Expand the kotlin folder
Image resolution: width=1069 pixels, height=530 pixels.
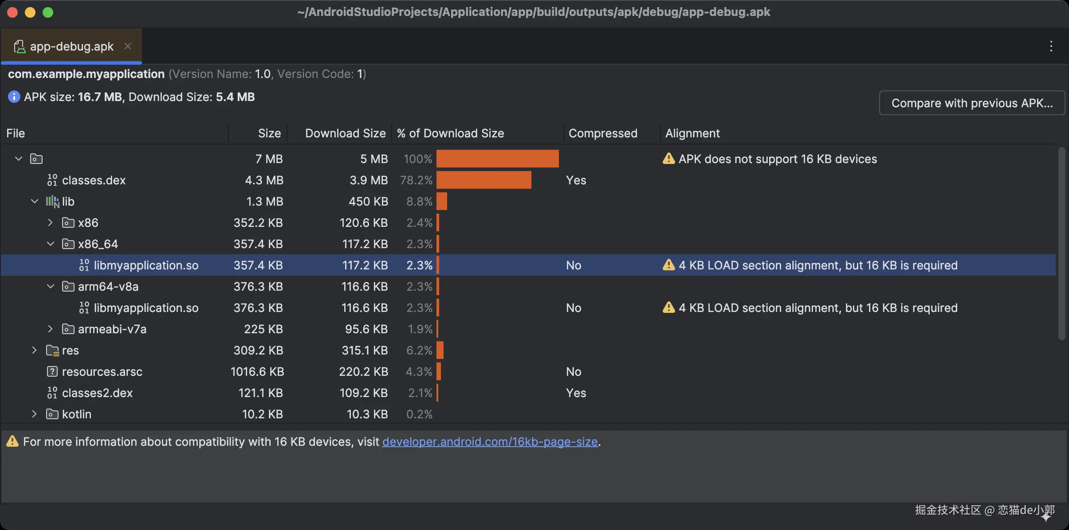coord(35,414)
